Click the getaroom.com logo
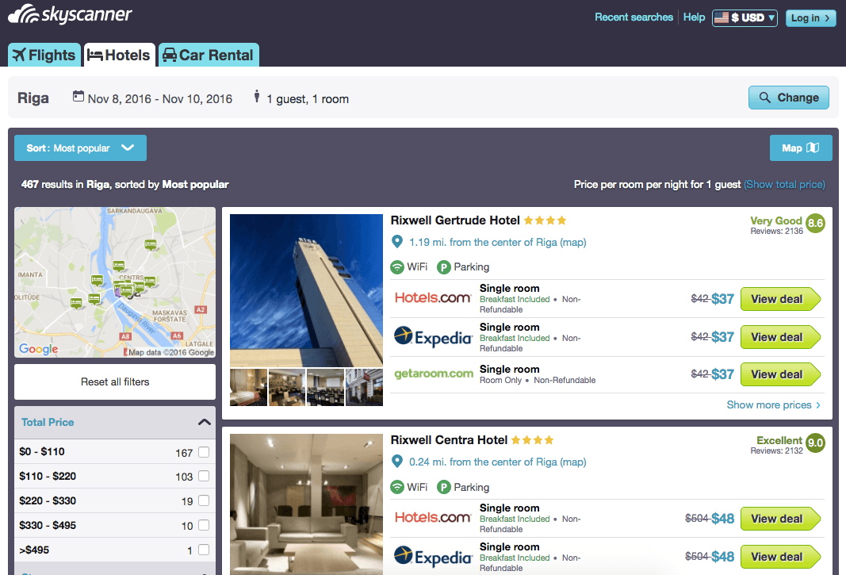The width and height of the screenshot is (846, 575). (433, 374)
